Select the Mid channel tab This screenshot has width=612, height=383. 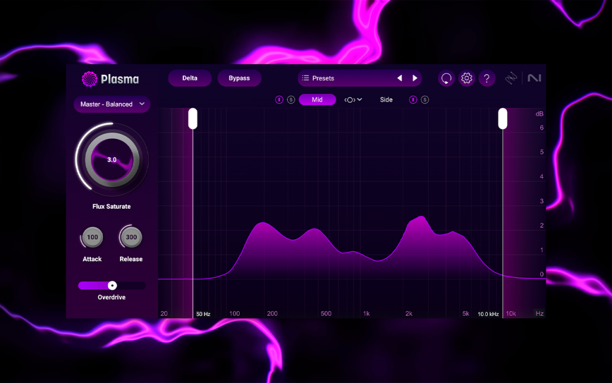(317, 100)
